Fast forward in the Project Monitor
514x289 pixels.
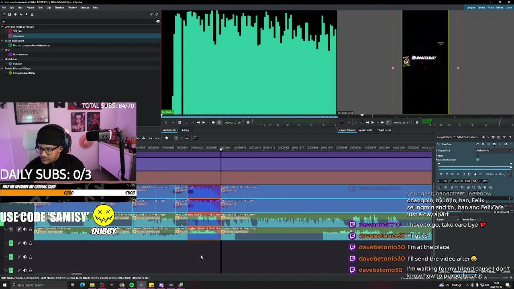click(382, 122)
